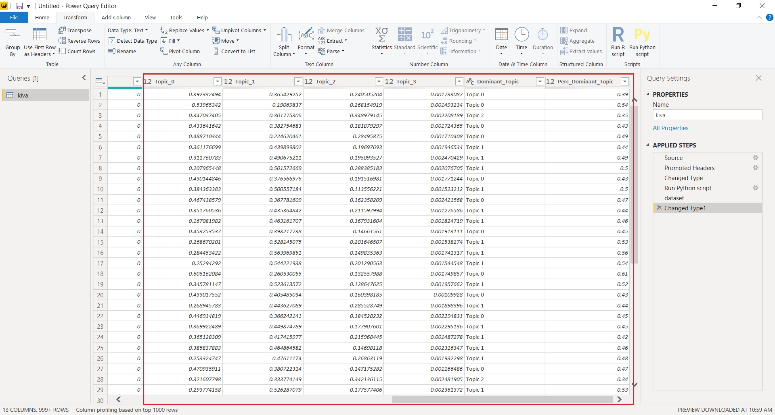Open the All Properties link

pyautogui.click(x=670, y=128)
